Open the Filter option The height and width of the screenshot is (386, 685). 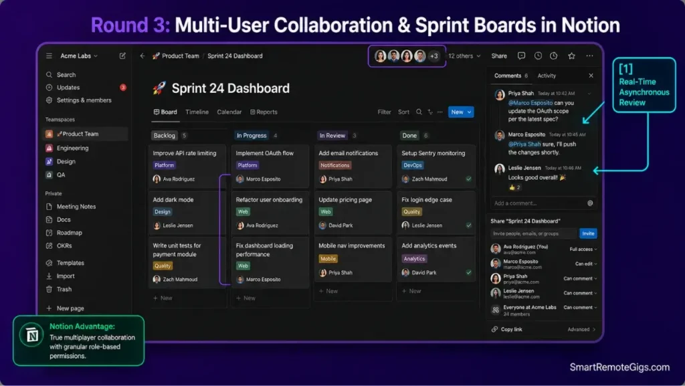point(384,112)
